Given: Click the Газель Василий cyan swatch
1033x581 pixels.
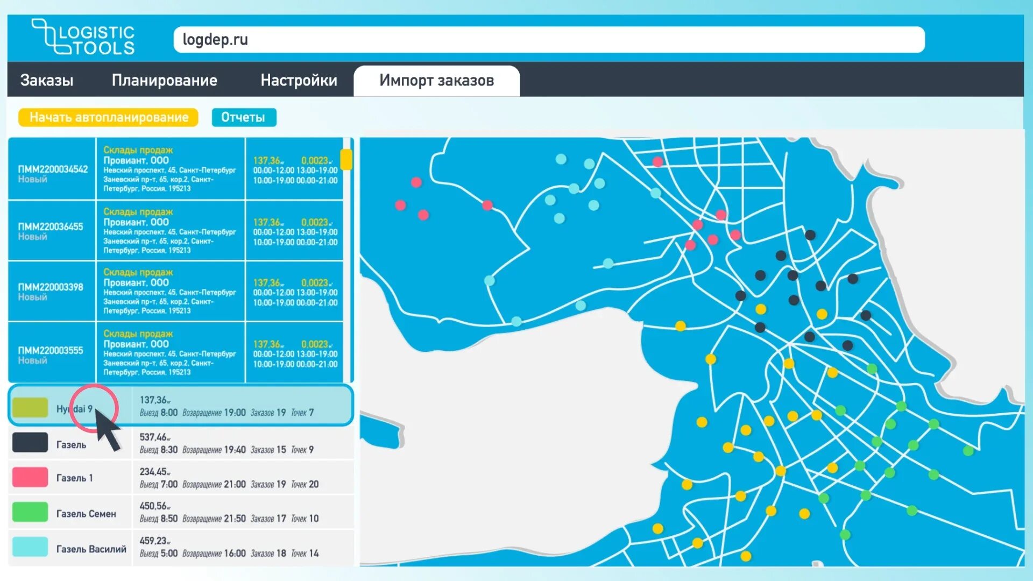Looking at the screenshot, I should pos(30,547).
